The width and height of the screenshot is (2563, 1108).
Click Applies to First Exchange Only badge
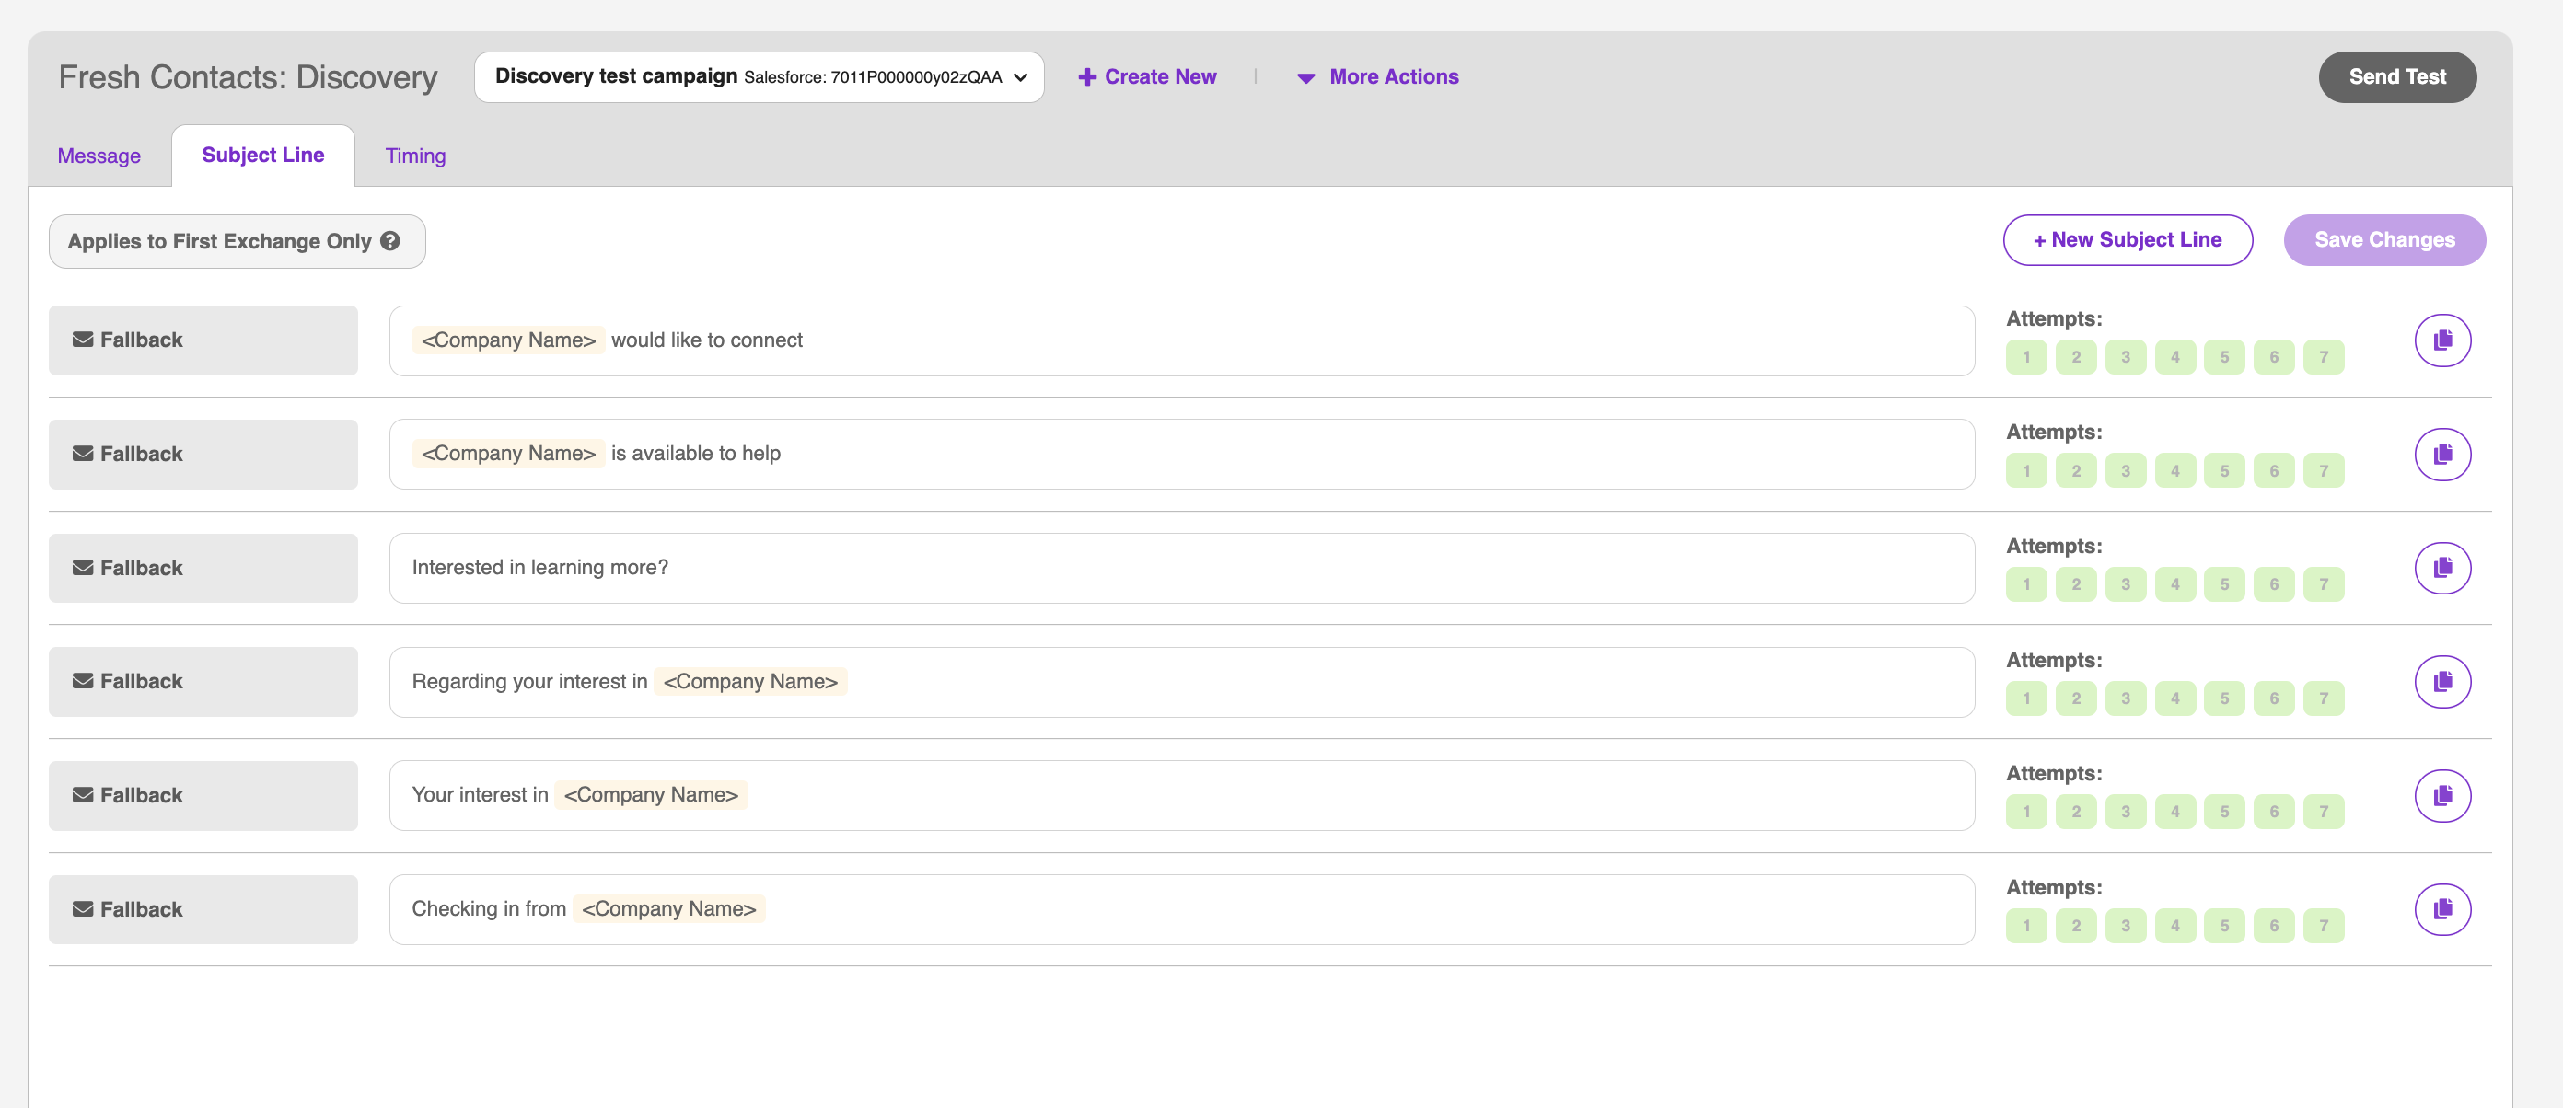pos(237,241)
